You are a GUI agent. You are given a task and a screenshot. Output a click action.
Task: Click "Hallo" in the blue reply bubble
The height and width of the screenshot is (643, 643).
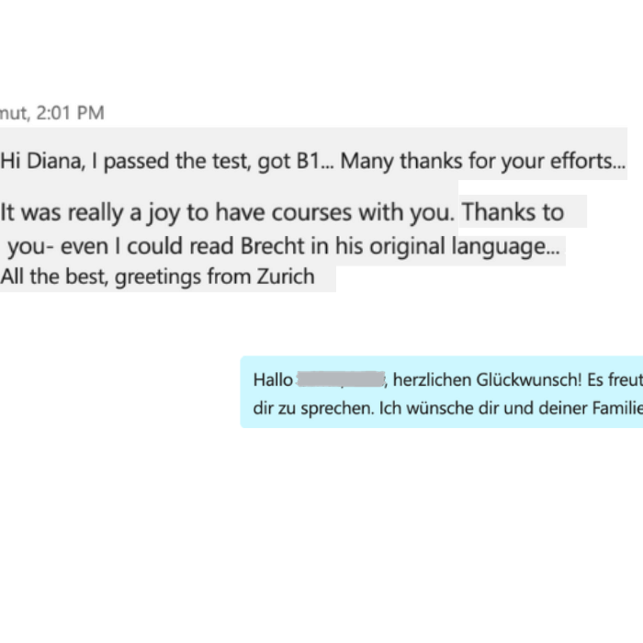coord(273,379)
